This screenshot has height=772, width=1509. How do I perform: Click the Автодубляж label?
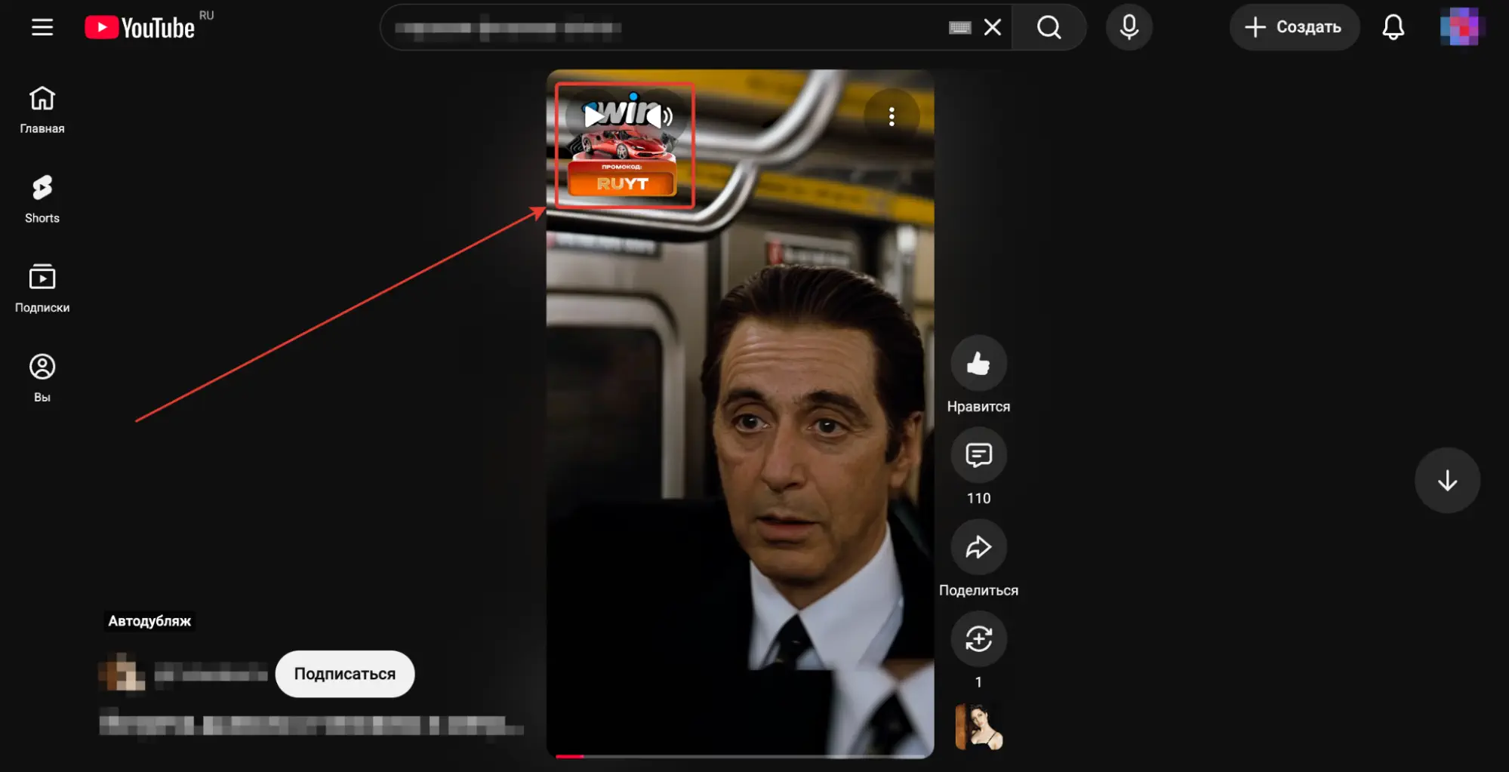coord(149,621)
